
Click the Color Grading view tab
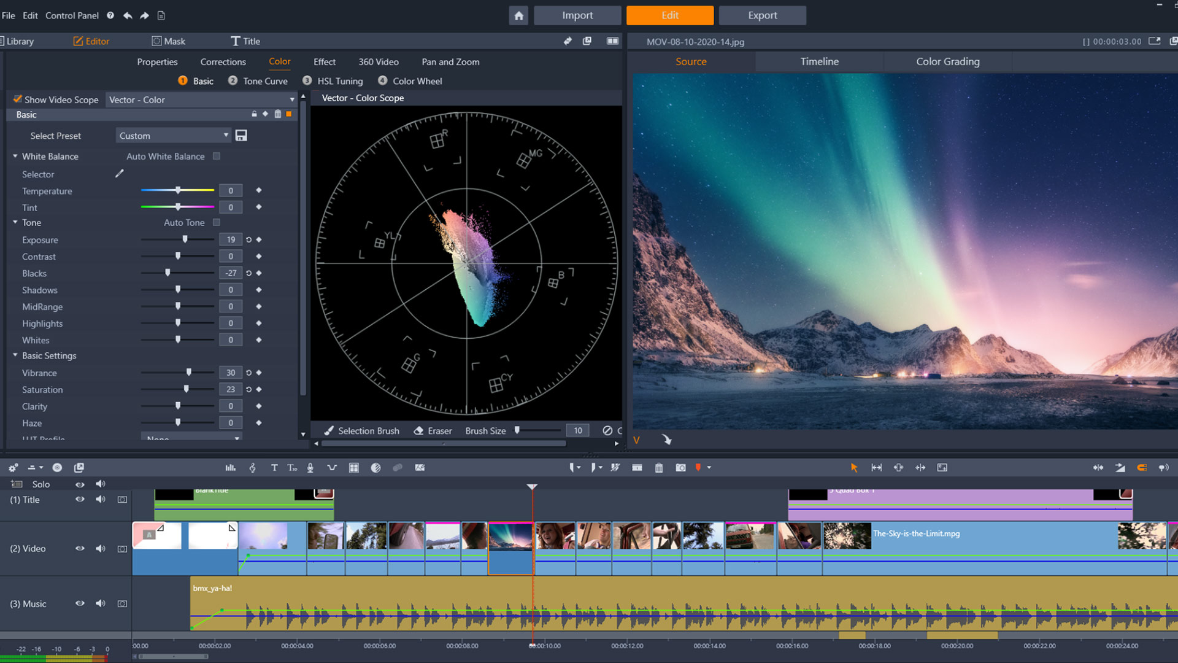pos(947,61)
